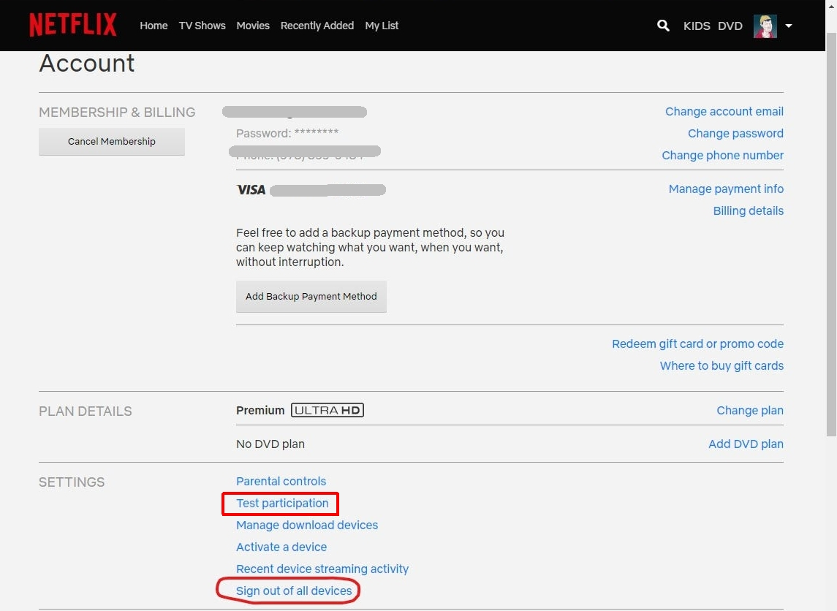Navigate to Movies in the top bar
The width and height of the screenshot is (837, 611).
tap(253, 26)
